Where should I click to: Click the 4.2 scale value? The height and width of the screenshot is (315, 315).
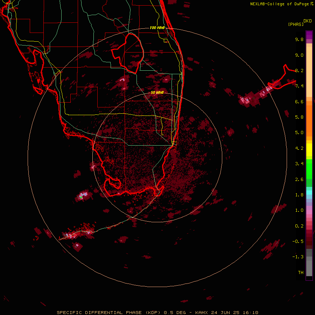point(299,148)
